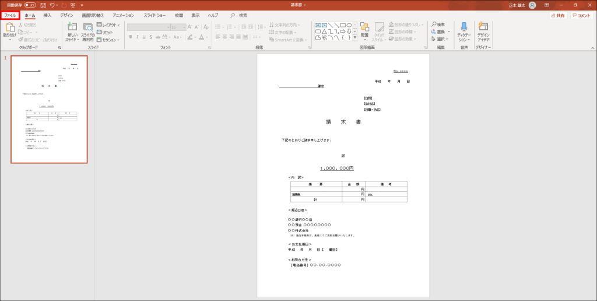Open 図形の枠線 (Shape Outline) menu

[403, 32]
